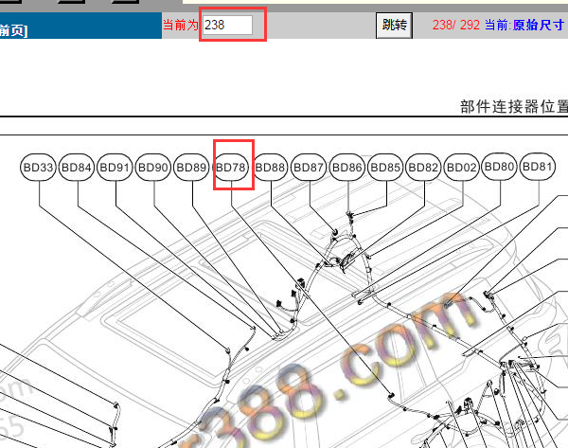Click the page number input field showing 238

tap(228, 26)
